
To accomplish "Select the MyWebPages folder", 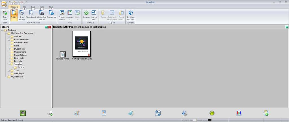I will 17,77.
